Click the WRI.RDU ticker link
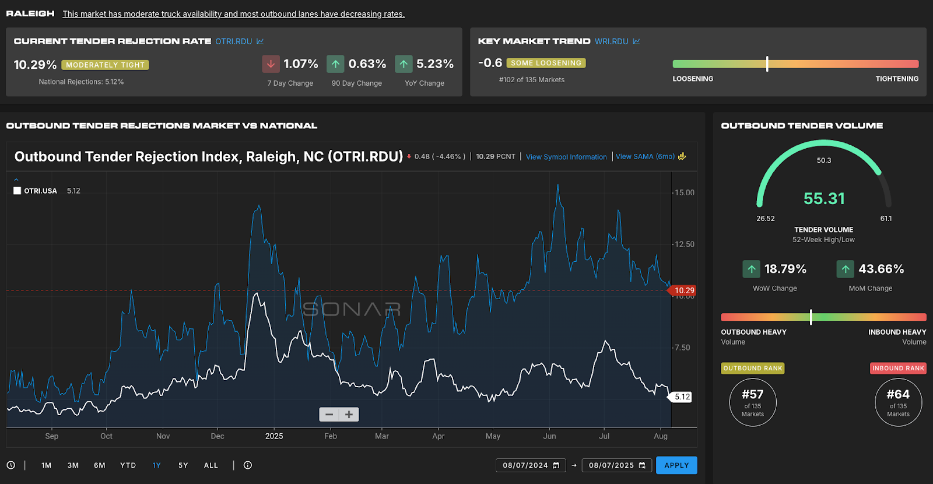The height and width of the screenshot is (484, 933). (612, 41)
